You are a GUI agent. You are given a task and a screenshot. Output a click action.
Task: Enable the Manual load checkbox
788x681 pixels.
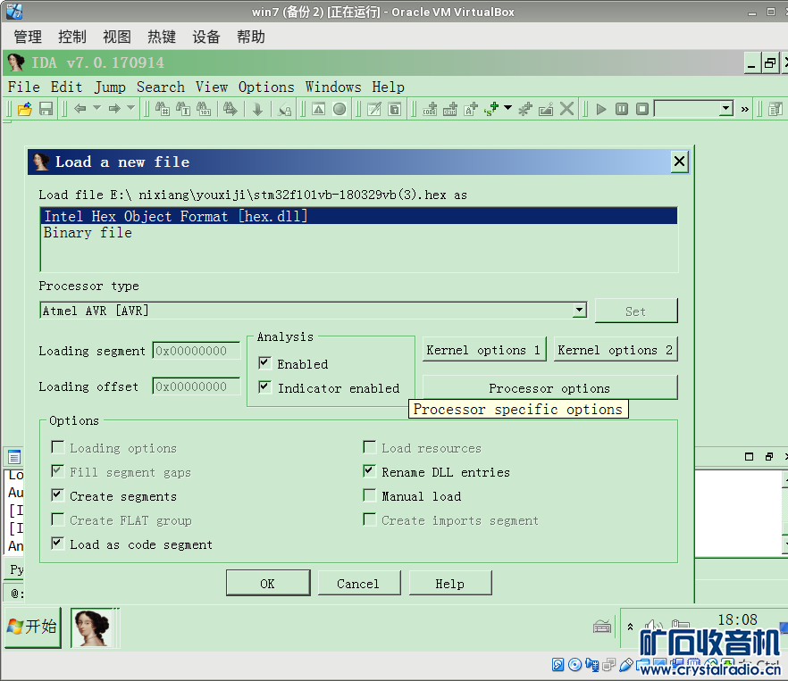369,495
